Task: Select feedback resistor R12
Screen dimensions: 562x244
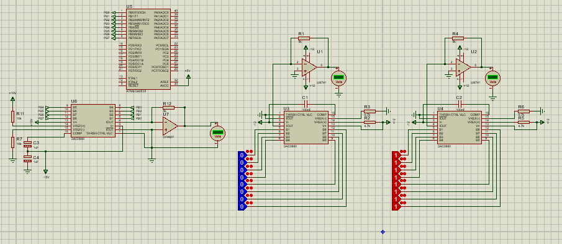Action: tap(168, 107)
